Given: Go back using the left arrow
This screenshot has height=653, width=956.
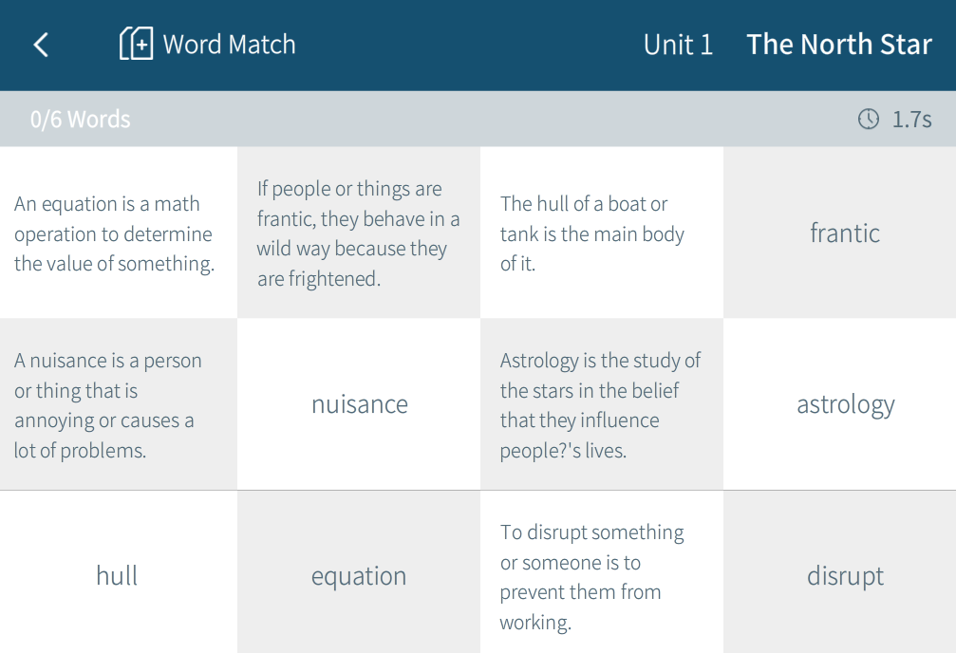Looking at the screenshot, I should coord(41,45).
